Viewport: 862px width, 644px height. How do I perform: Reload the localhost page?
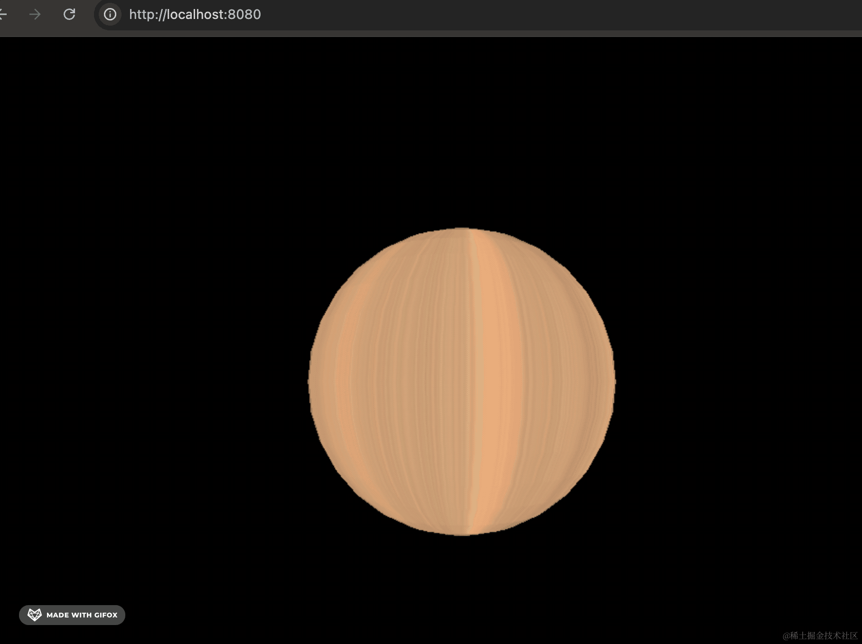click(69, 14)
